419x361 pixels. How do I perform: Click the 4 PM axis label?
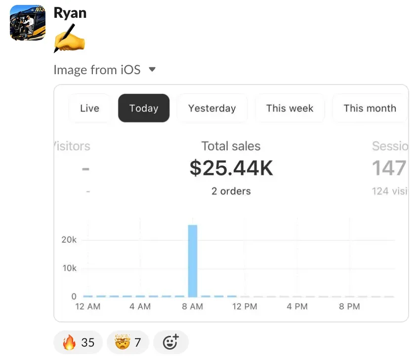click(297, 306)
